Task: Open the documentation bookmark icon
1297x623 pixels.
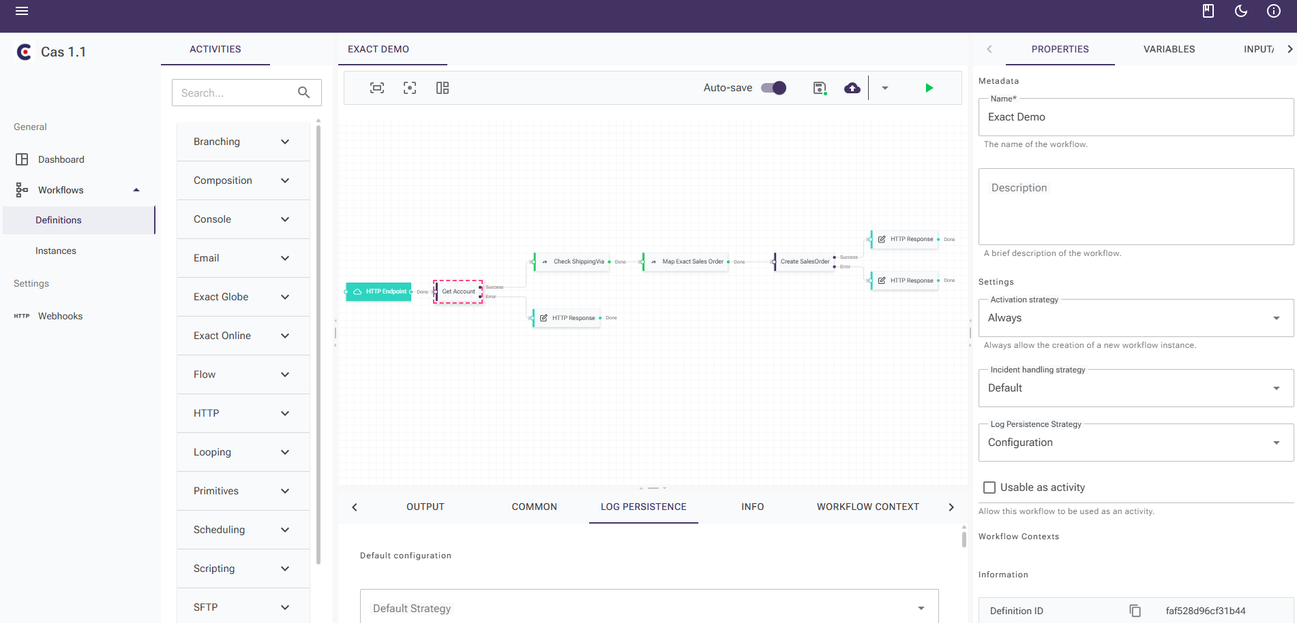Action: coord(1208,11)
